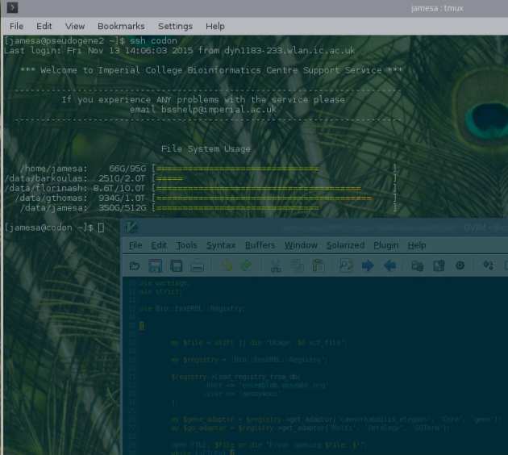Paste from clipboard using toolbar icon
Image resolution: width=508 pixels, height=455 pixels.
coord(317,265)
